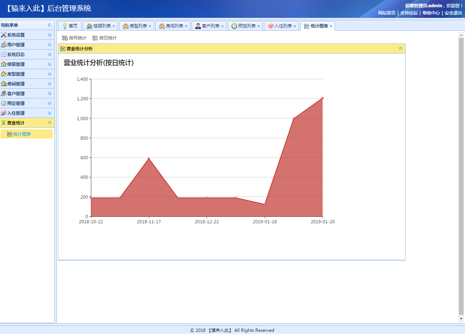Click the 按月统计 toolbar icon
Viewport: 465px width, 334px height.
(x=65, y=38)
